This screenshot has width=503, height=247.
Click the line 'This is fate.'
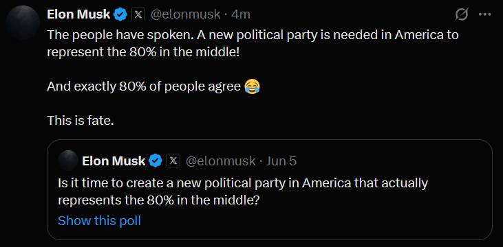click(81, 121)
